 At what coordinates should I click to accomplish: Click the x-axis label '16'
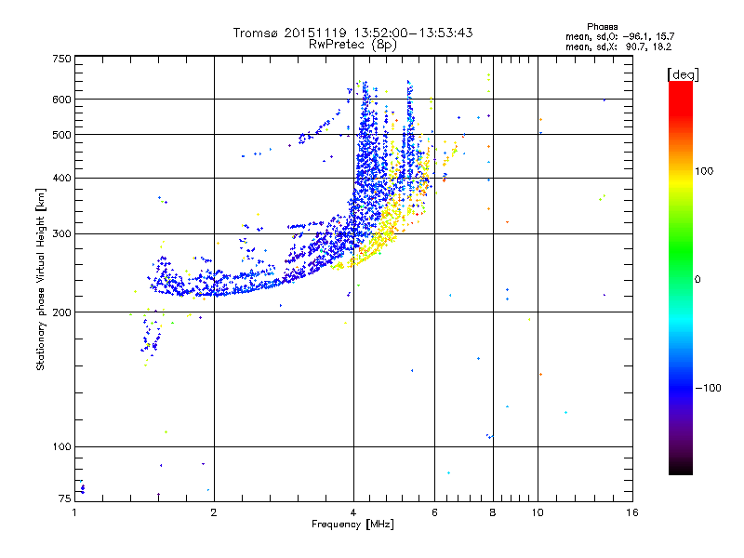click(632, 512)
